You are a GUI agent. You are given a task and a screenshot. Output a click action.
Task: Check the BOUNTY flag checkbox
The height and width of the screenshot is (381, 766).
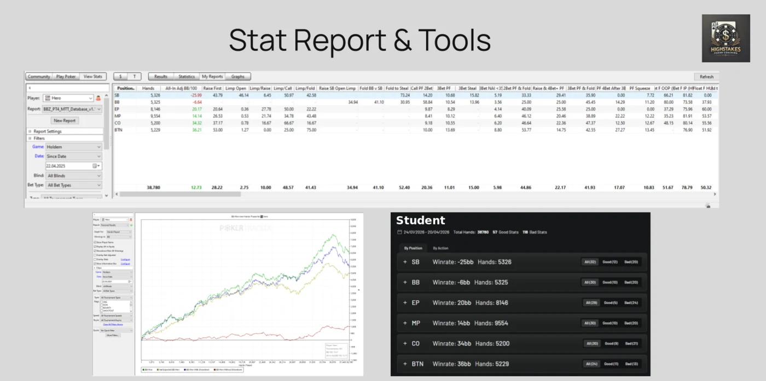pyautogui.click(x=102, y=308)
